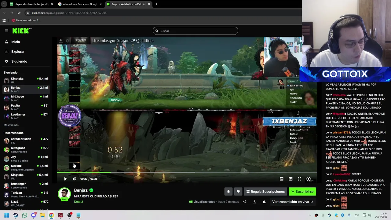The image size is (391, 220).
Task: Share the clip using the share icon
Action: (244, 202)
